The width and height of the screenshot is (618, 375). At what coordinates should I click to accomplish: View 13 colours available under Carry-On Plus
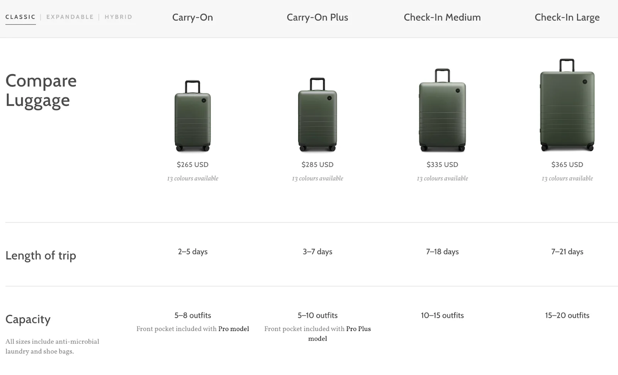click(317, 178)
